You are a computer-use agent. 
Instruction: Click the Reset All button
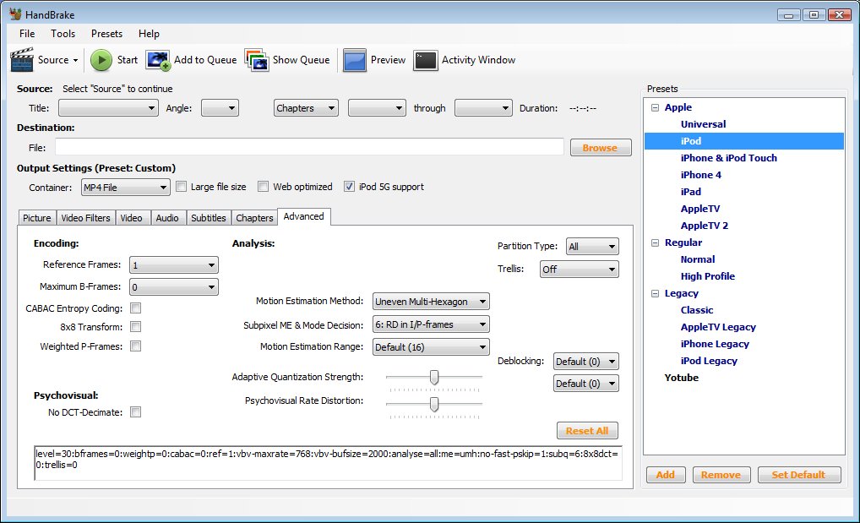(587, 431)
